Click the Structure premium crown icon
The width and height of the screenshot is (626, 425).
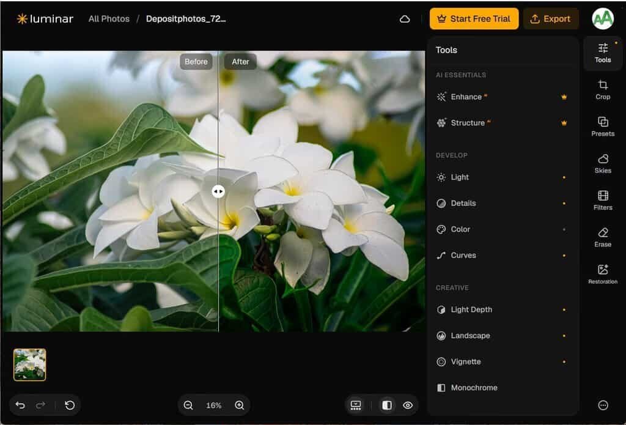pyautogui.click(x=564, y=123)
